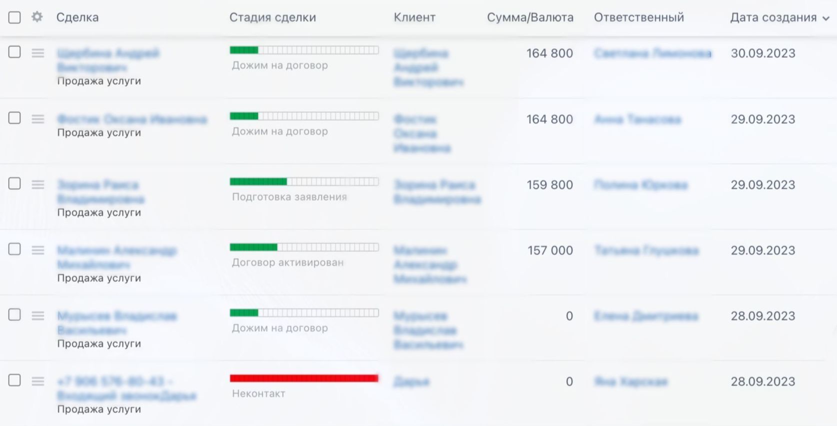Sort by Сумма/Валюта column header
Screen dimensions: 837x426
(x=530, y=17)
